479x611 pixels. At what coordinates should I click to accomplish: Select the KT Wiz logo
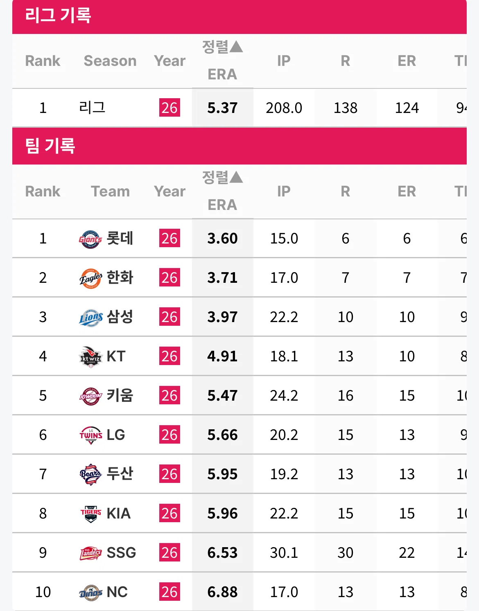tap(90, 357)
